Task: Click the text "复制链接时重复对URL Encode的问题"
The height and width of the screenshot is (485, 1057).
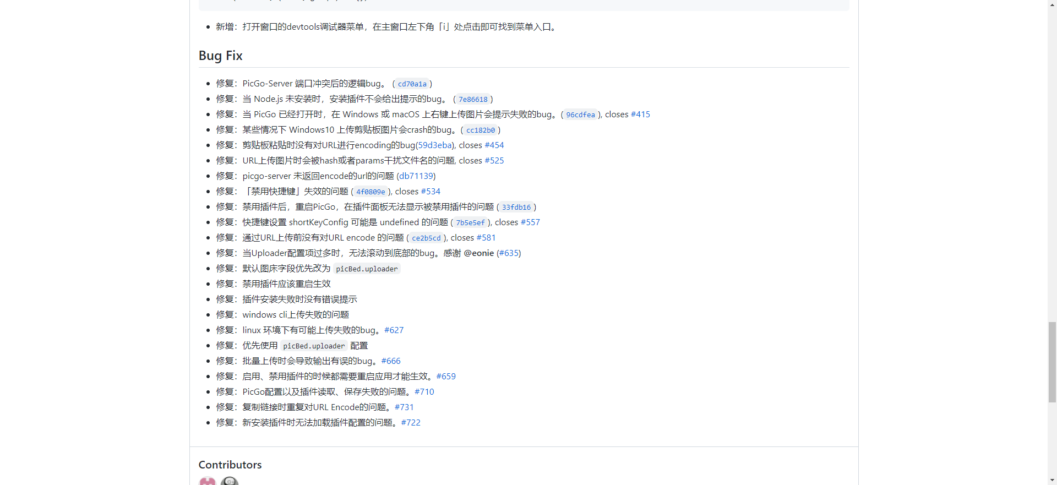Action: 314,407
